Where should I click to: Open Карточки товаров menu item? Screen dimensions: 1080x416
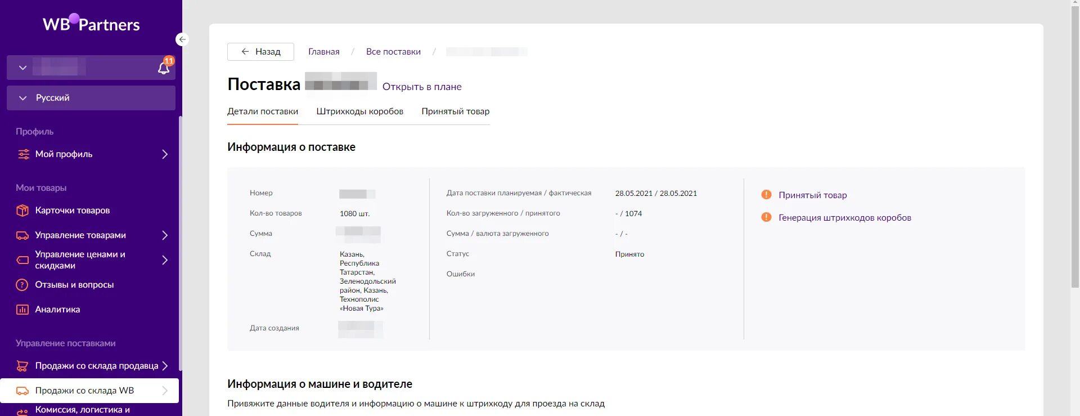coord(73,211)
